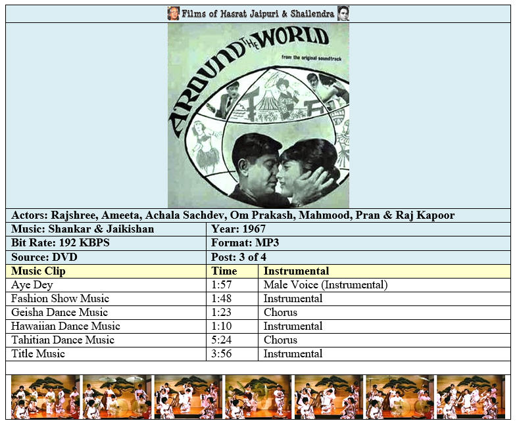The width and height of the screenshot is (517, 425).
Task: Select 'Source: DVD' cell
Action: pyautogui.click(x=106, y=257)
